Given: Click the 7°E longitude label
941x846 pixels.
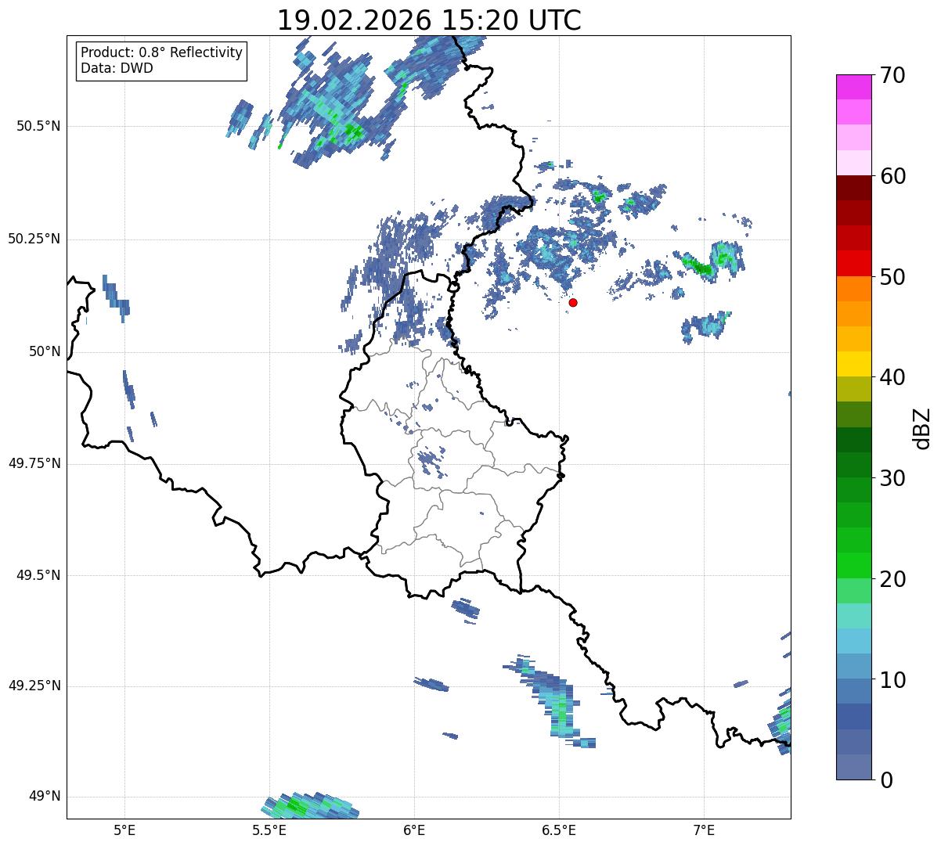Looking at the screenshot, I should pyautogui.click(x=704, y=830).
